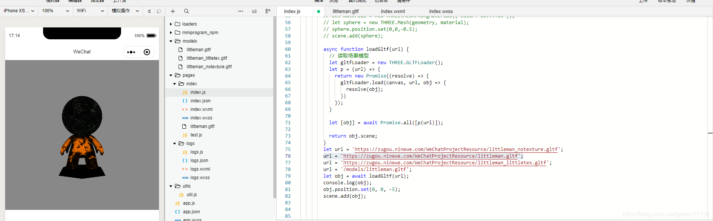Switch to the index.wxml tab
The width and height of the screenshot is (713, 221).
tap(393, 11)
